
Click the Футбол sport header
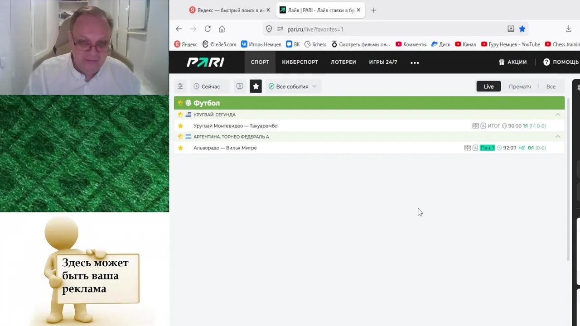click(369, 103)
